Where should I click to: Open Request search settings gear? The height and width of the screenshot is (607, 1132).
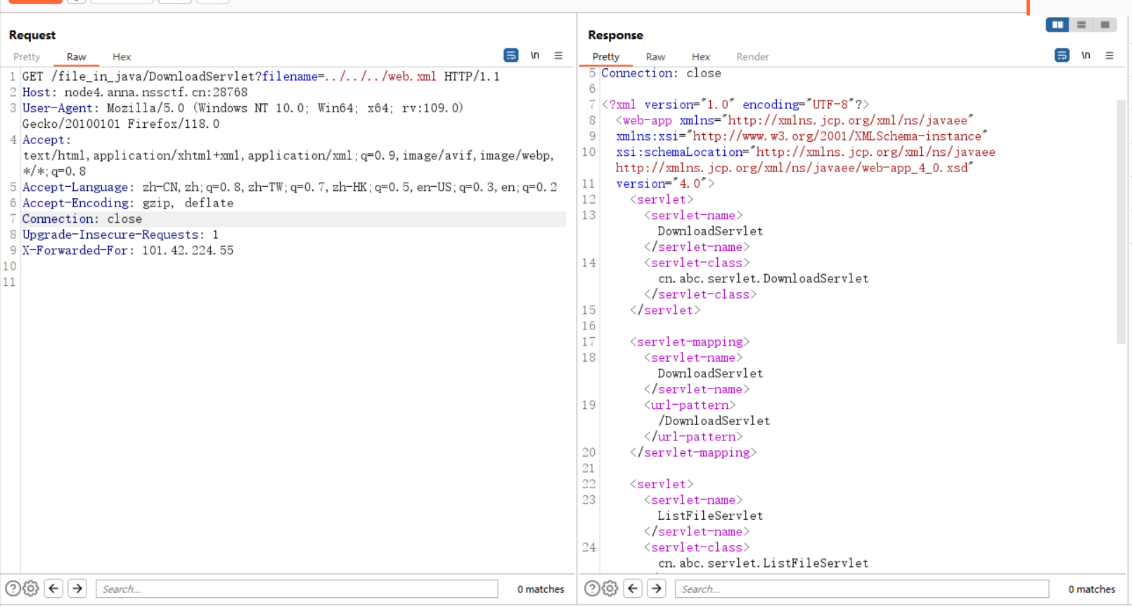31,589
